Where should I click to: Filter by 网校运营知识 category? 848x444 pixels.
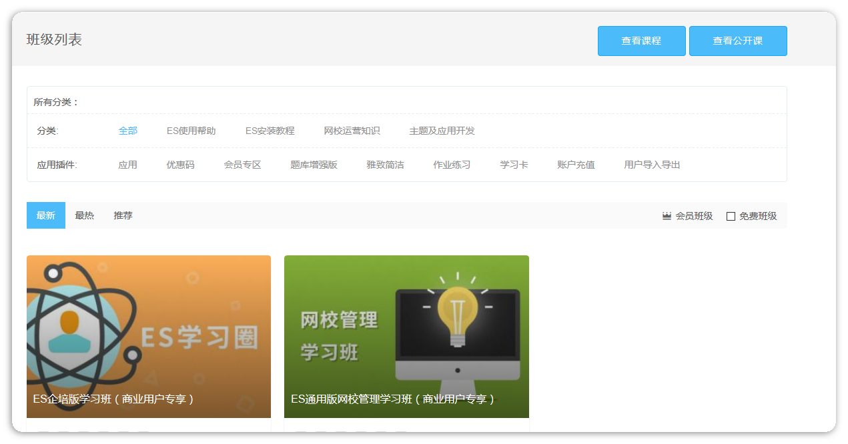pos(352,131)
